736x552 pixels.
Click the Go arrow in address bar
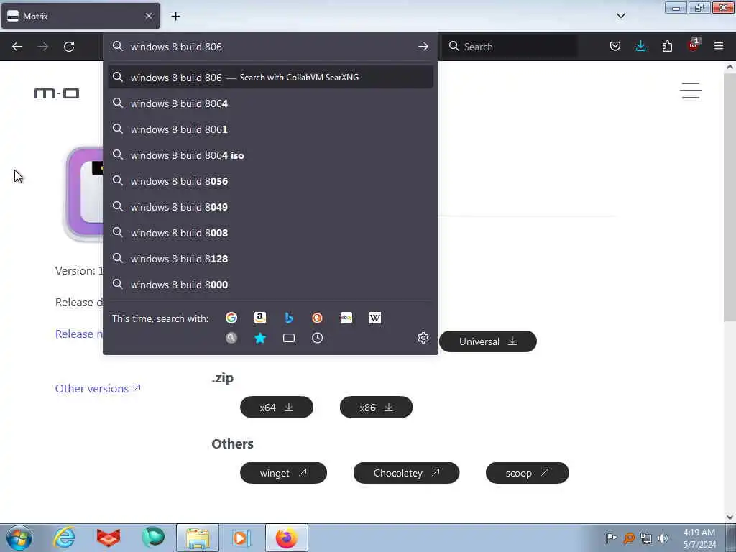pos(423,47)
